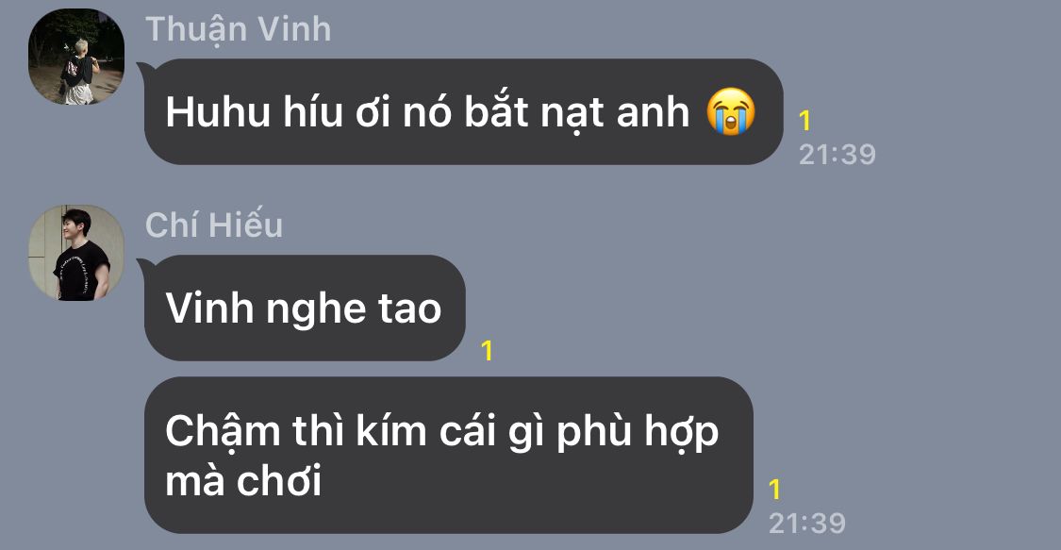Screen dimensions: 1061x550
Task: Open Thuận Vinh's profile picture
Action: pos(75,57)
